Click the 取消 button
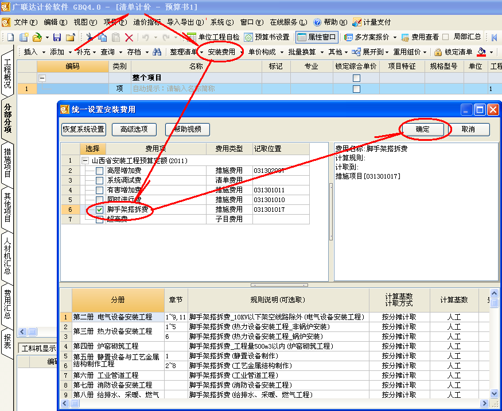502x411 pixels. (x=468, y=129)
